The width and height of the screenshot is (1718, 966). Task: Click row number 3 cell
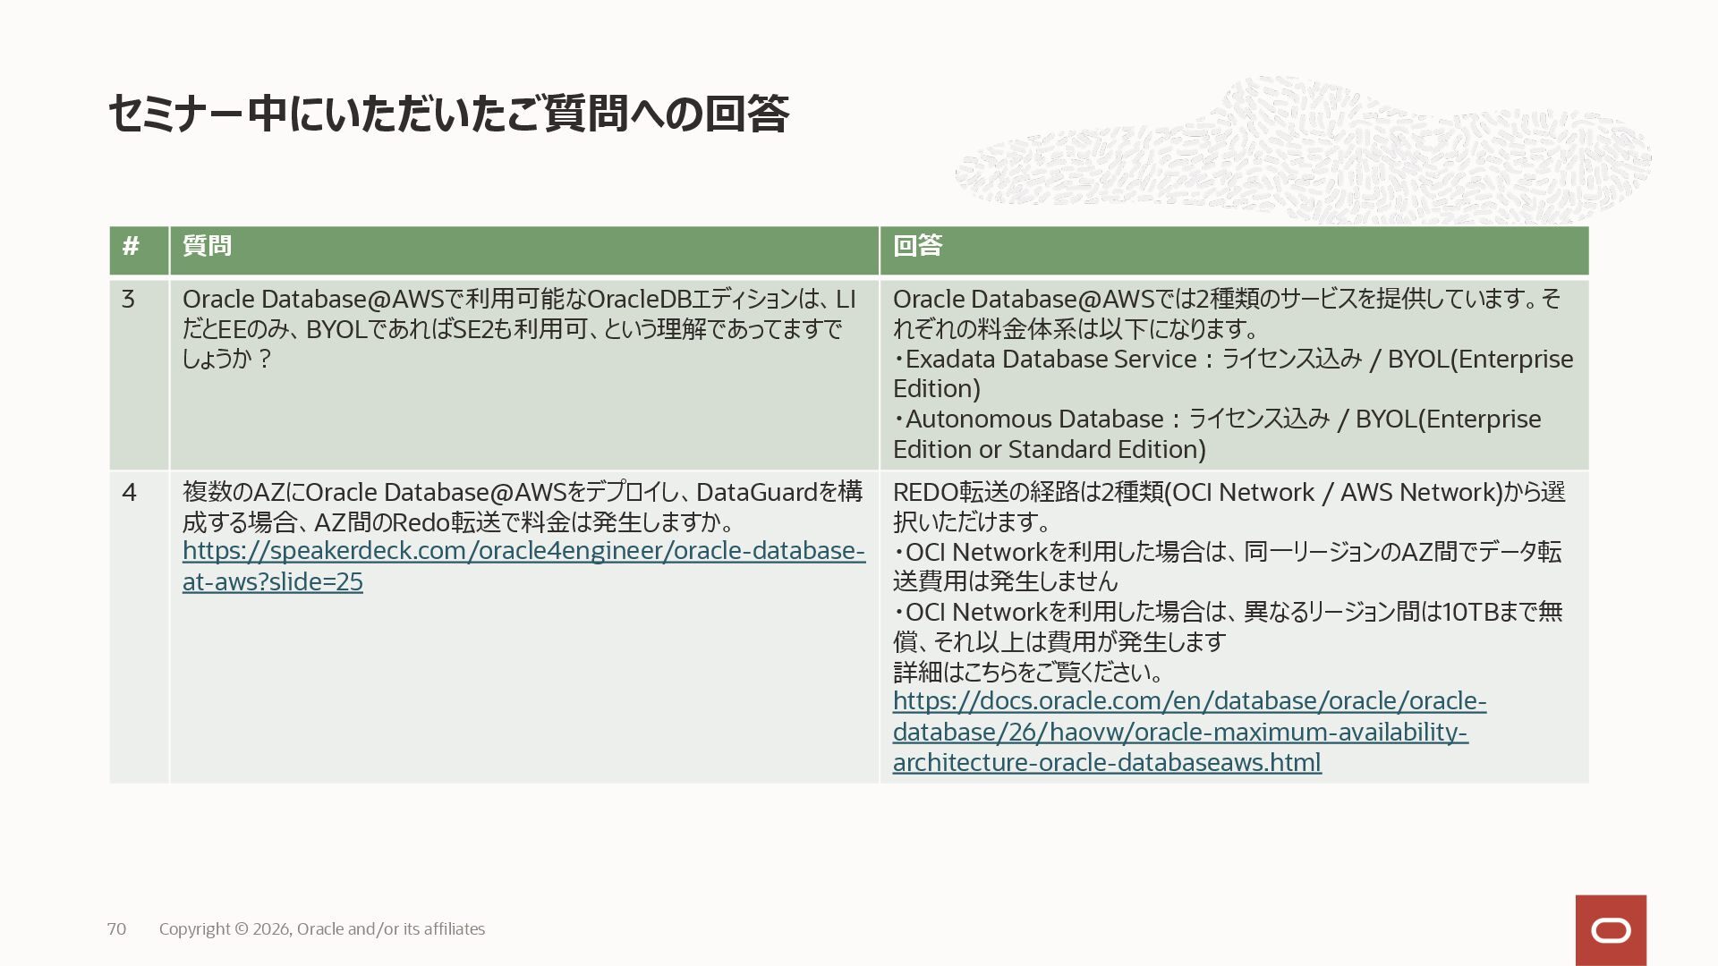[129, 300]
